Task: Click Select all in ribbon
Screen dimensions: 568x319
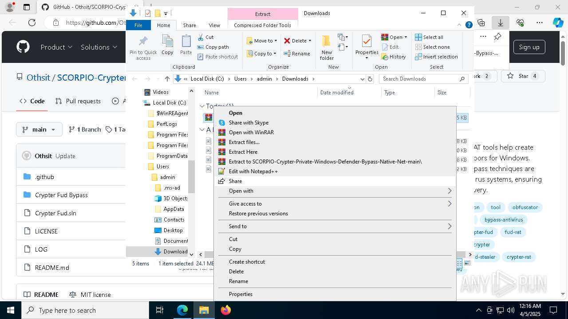Action: point(429,37)
